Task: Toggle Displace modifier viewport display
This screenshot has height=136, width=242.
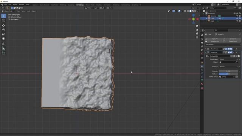Action: pyautogui.click(x=229, y=53)
